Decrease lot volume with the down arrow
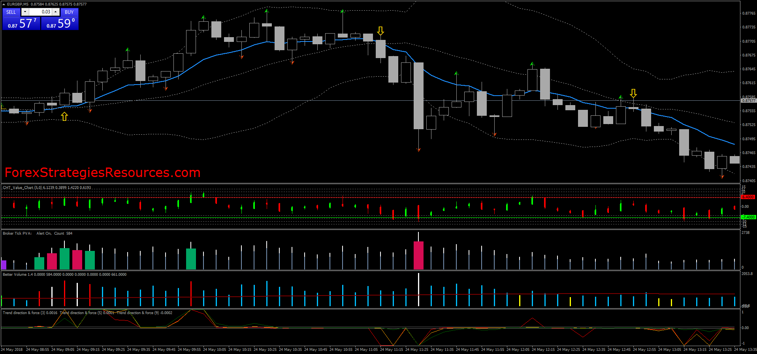 point(25,12)
